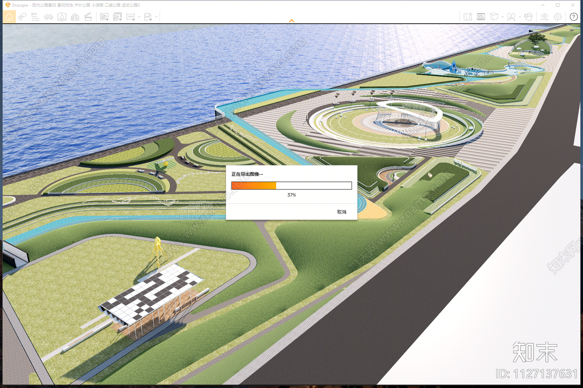Collapse the toolbar with the orange chevron

pos(291,21)
